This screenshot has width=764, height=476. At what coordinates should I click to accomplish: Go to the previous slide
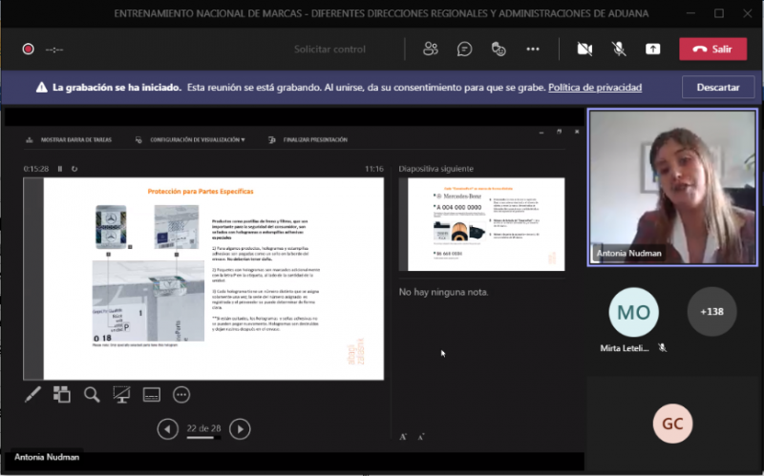coord(168,429)
